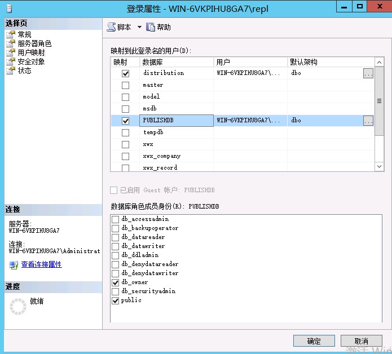Click the Script (脚本) toolbar icon
Screen dimensions: 392x354
(111, 27)
